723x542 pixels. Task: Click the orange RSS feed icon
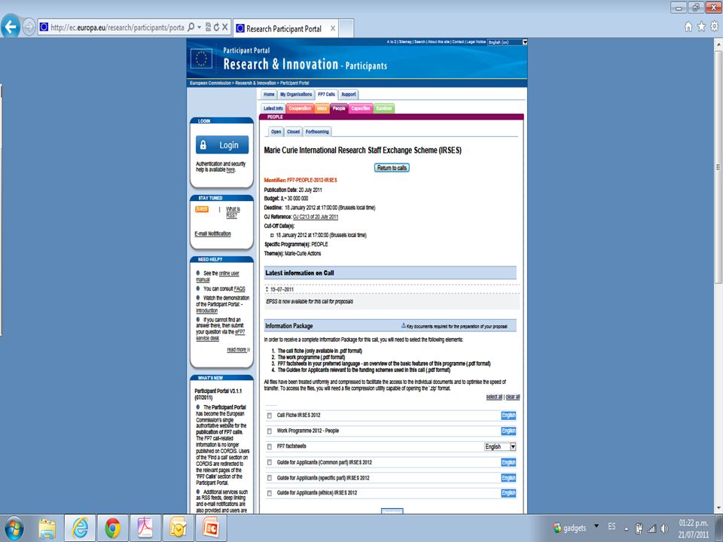pos(202,209)
